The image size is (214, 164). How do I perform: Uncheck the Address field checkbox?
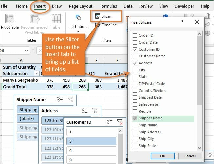tap(135, 63)
